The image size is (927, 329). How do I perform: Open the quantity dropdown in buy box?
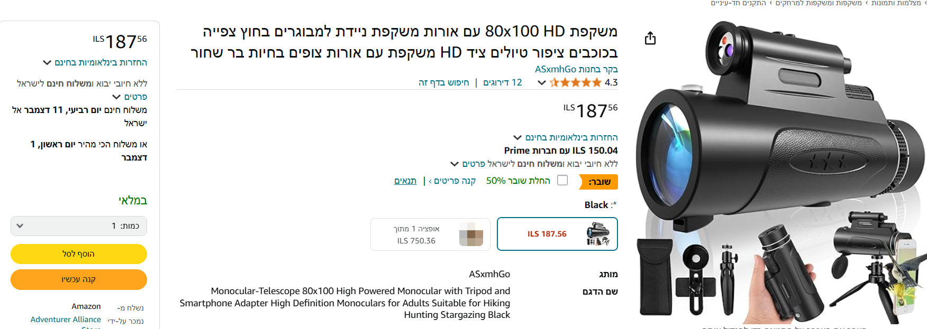click(79, 226)
